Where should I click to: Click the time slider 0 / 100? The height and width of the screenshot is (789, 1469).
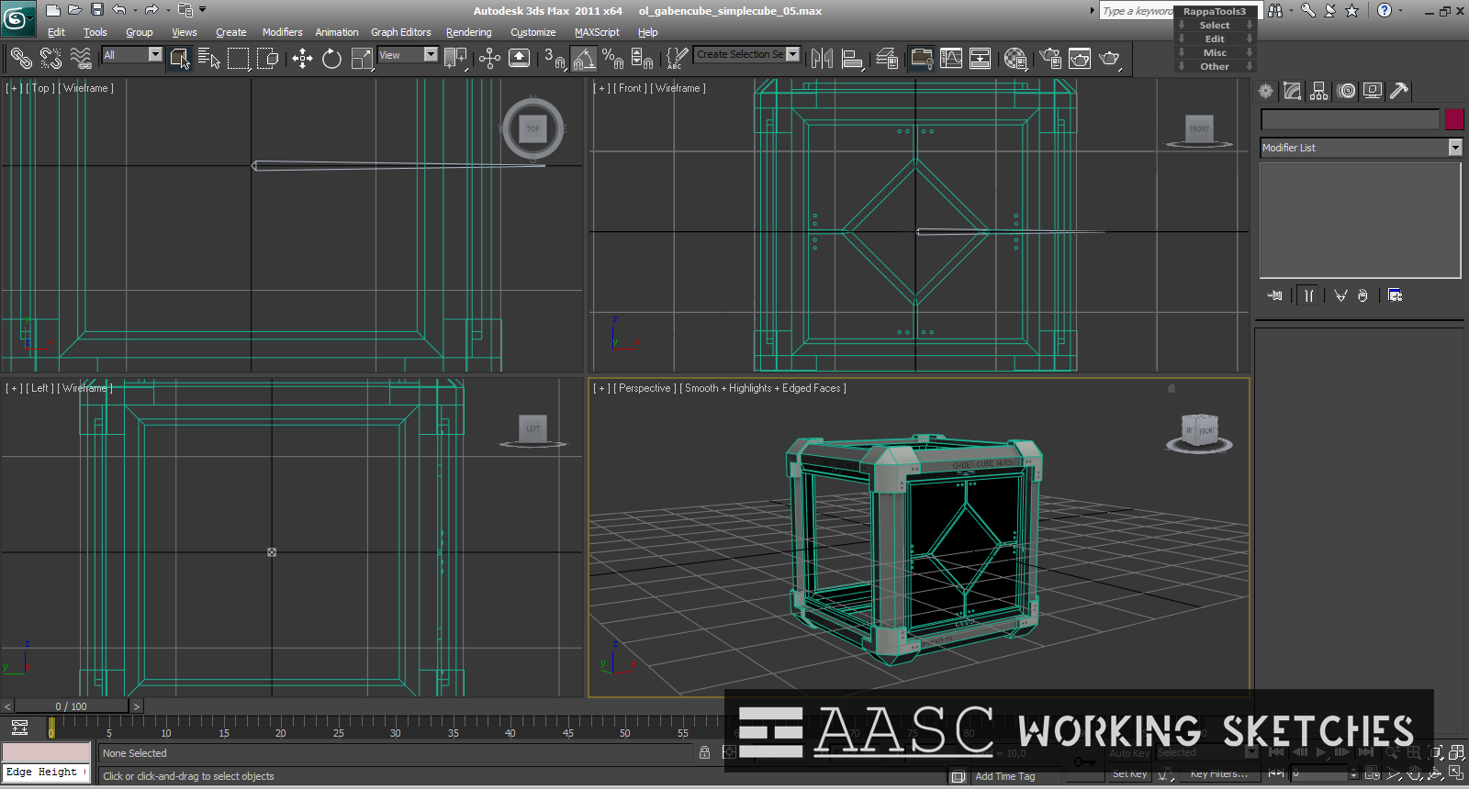(72, 706)
